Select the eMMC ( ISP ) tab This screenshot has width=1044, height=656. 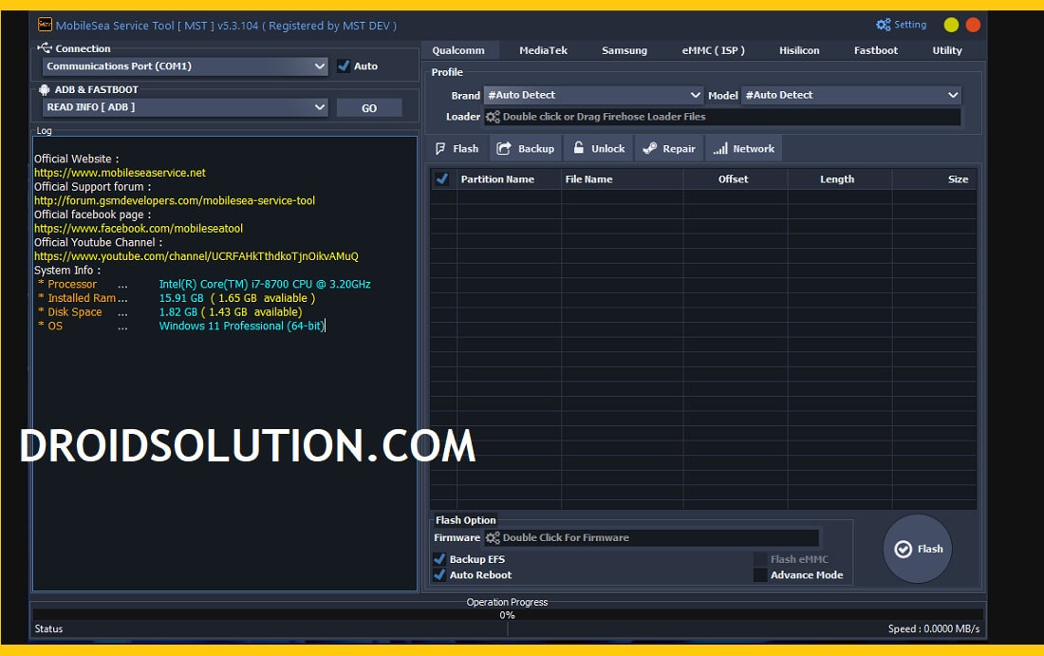(713, 50)
